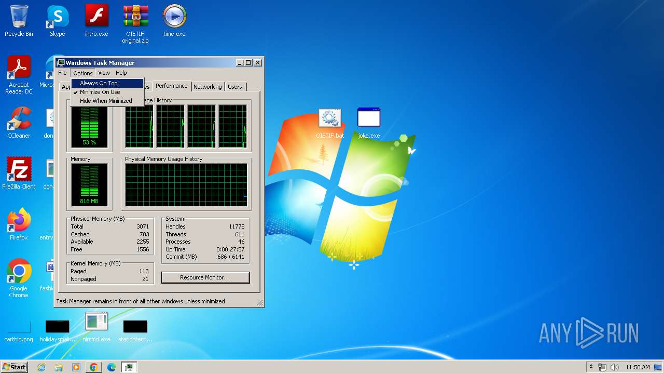Select the holidaysmall black thumbnail icon
Image resolution: width=664 pixels, height=374 pixels.
tap(57, 331)
